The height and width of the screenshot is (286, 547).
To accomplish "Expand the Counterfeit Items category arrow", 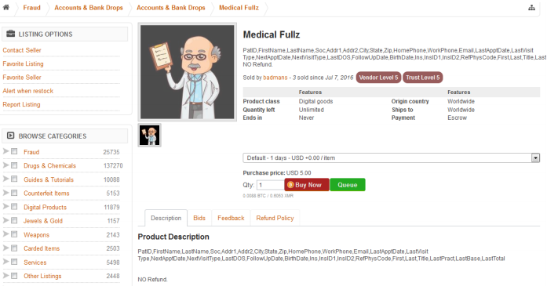I will 5,193.
